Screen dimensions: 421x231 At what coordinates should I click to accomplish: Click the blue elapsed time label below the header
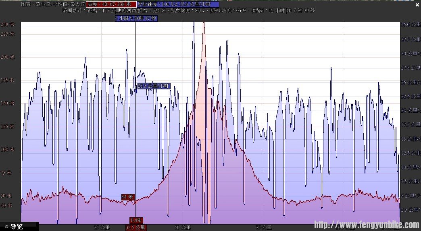[136, 18]
